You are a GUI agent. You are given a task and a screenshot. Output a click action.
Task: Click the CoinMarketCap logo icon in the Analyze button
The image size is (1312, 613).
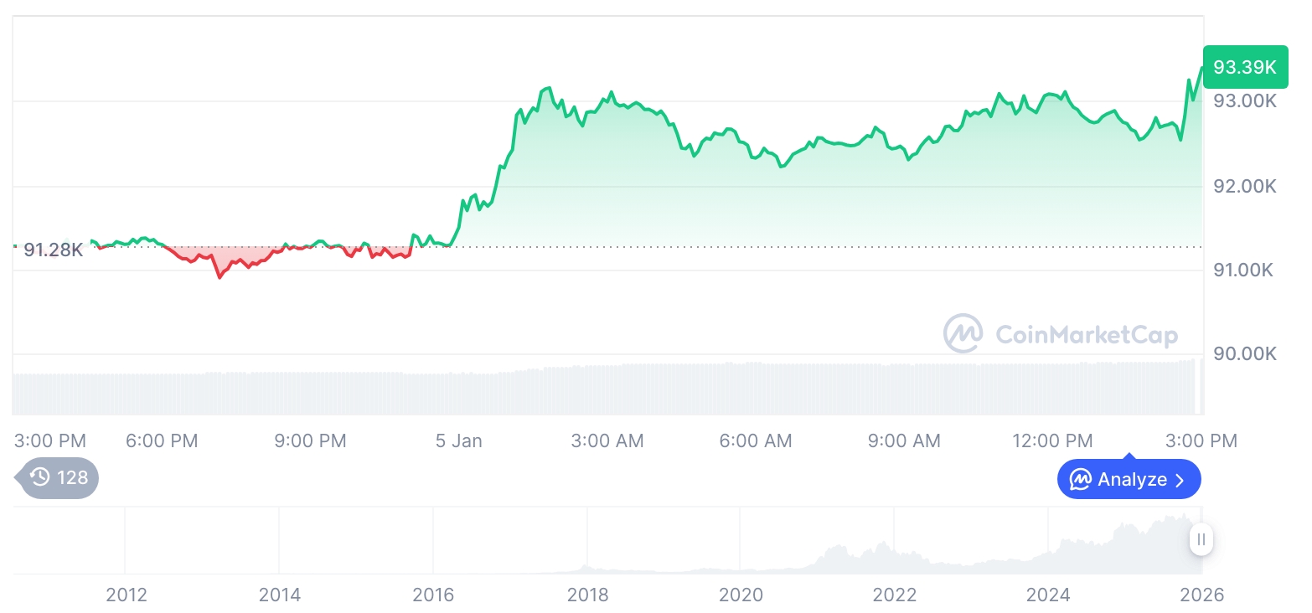pyautogui.click(x=1081, y=480)
